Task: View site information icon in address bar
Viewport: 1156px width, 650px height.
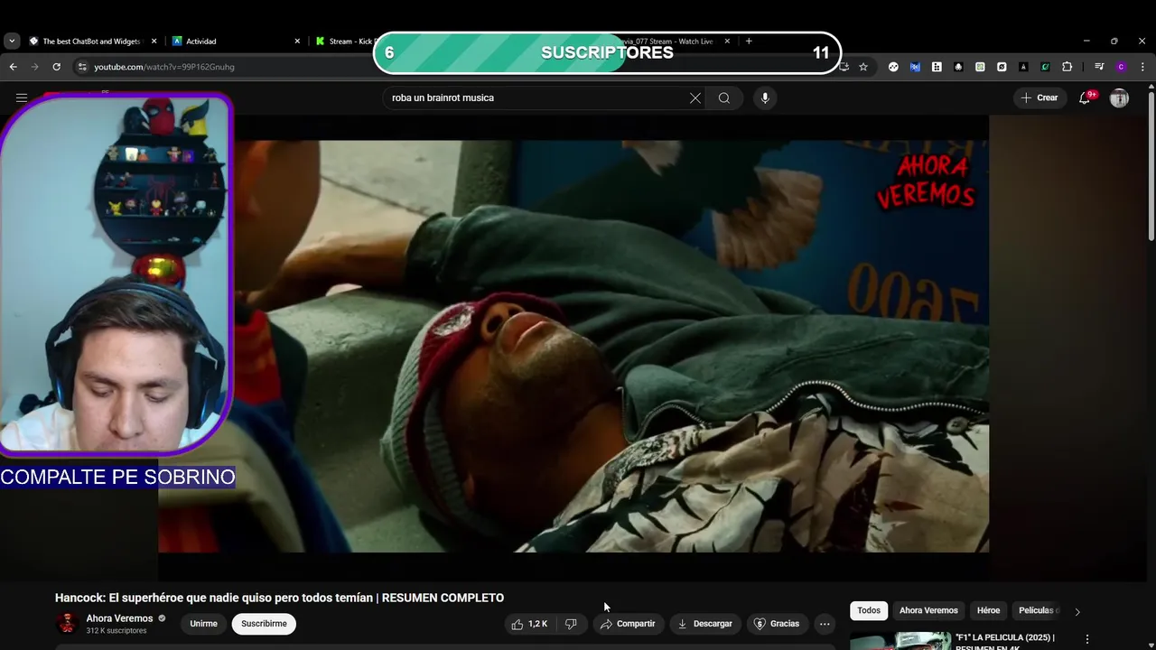Action: pos(82,67)
